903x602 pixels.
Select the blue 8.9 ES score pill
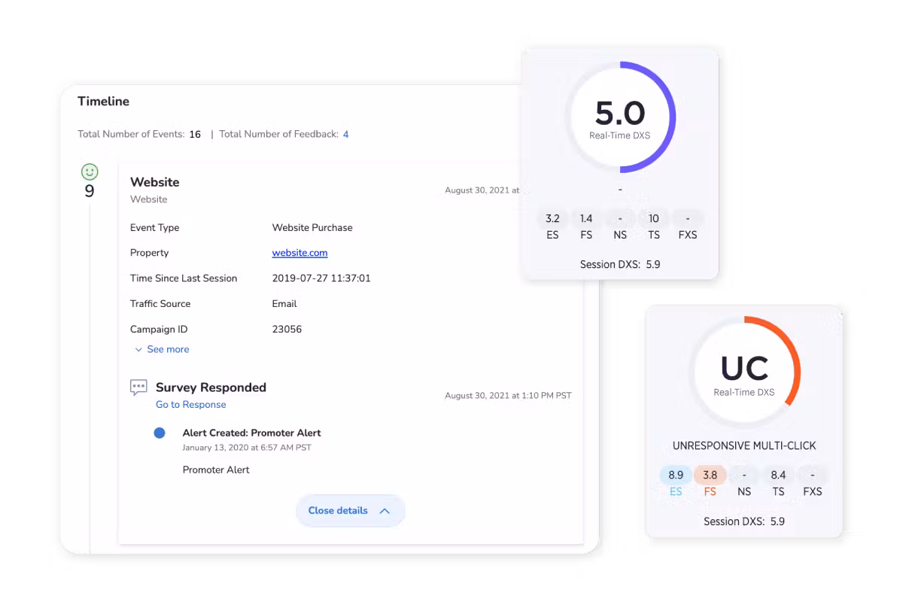click(x=676, y=476)
